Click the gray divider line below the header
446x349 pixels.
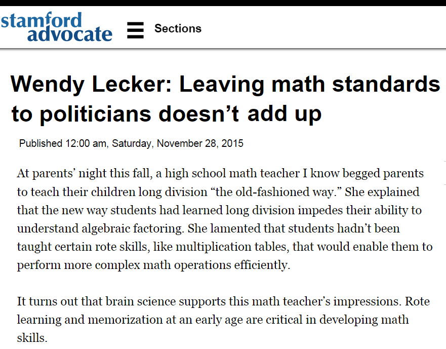pyautogui.click(x=223, y=50)
